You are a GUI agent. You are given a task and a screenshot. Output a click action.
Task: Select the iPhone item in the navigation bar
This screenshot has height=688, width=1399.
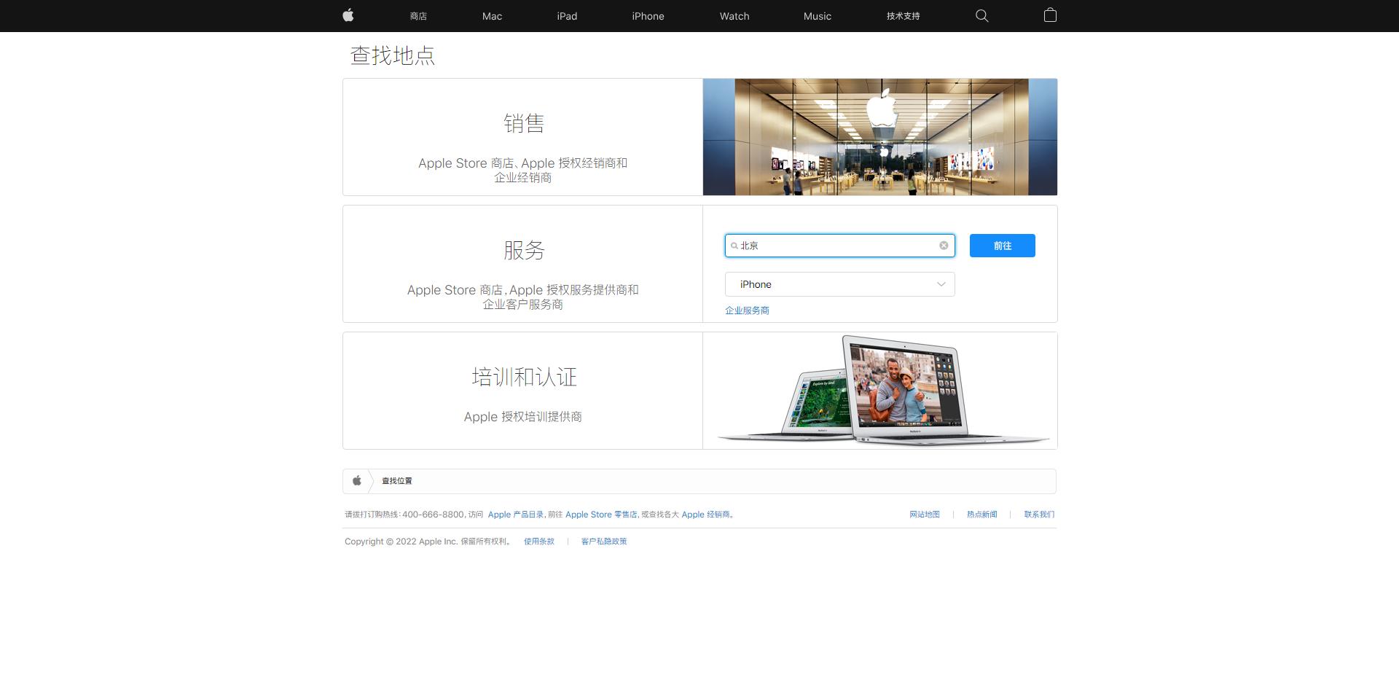click(648, 16)
